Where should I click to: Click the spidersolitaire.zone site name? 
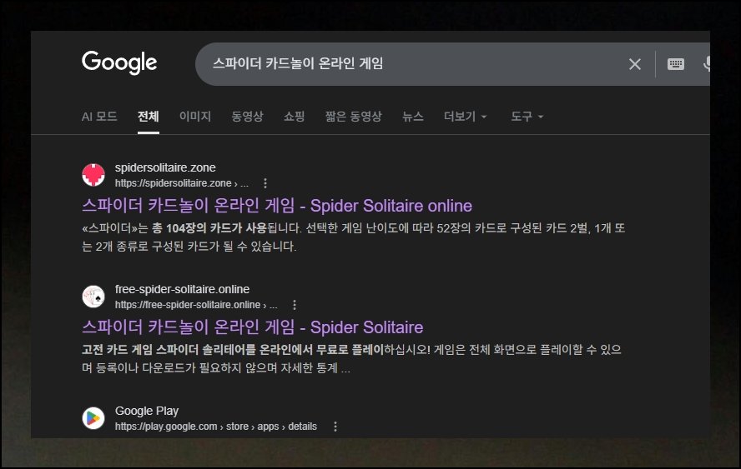[165, 167]
